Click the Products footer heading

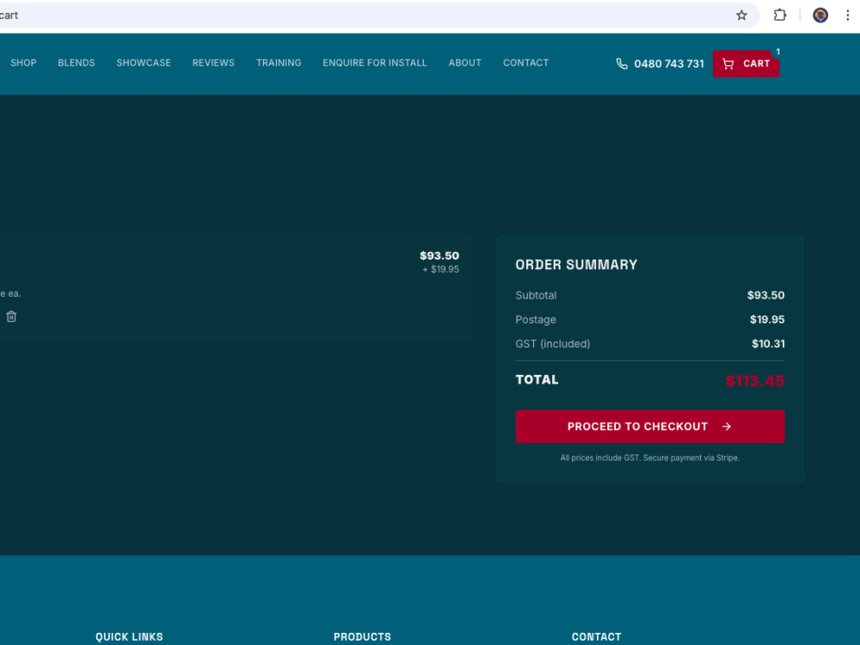(363, 636)
